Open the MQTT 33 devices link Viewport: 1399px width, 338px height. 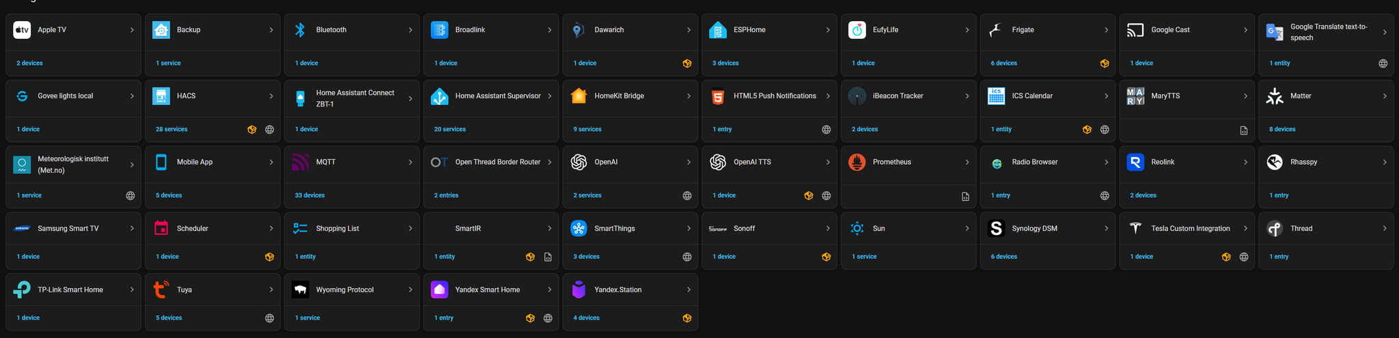tap(309, 195)
